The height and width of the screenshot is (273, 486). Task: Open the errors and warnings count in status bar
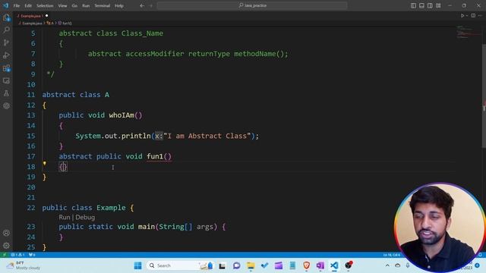(17, 255)
